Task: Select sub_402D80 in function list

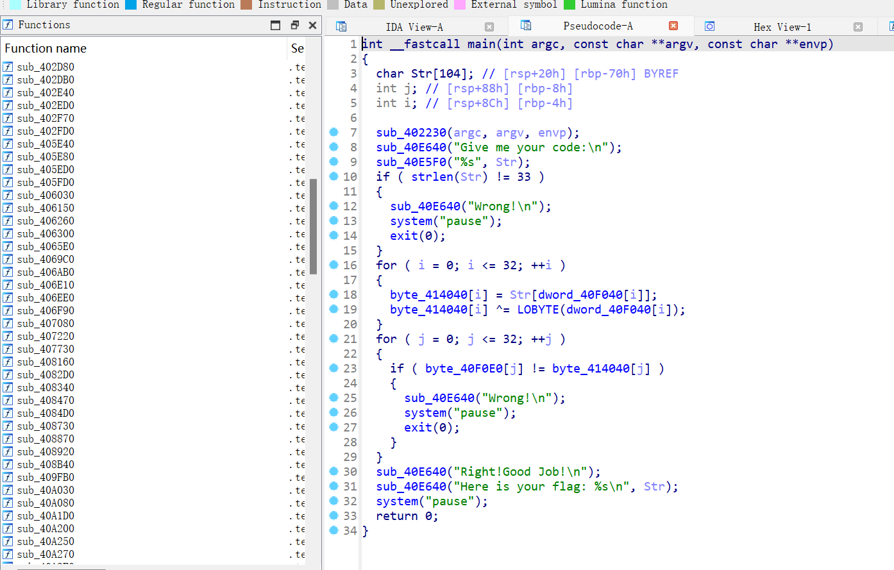Action: pyautogui.click(x=46, y=67)
